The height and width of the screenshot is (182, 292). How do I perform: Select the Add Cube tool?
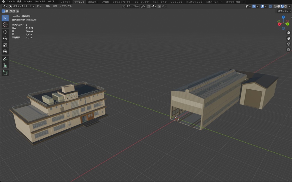pos(5,73)
